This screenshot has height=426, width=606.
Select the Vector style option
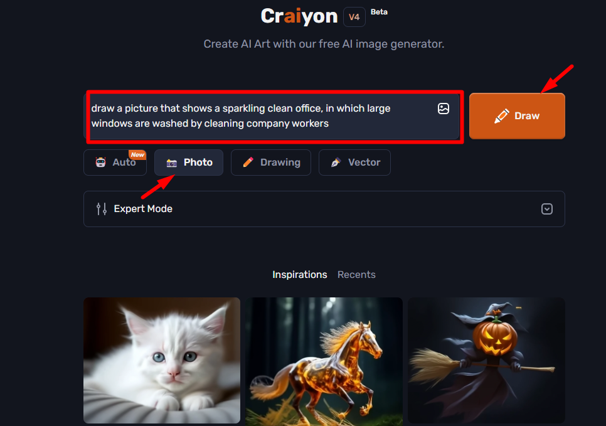click(x=354, y=162)
